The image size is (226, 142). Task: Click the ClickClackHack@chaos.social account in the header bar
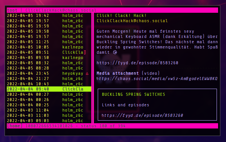(x=61, y=11)
